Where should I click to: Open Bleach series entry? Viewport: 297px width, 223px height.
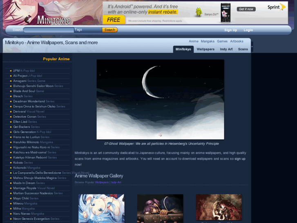[18, 96]
